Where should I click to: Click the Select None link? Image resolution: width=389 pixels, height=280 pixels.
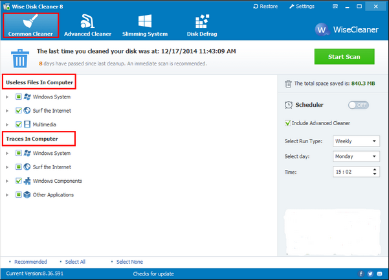point(129,262)
